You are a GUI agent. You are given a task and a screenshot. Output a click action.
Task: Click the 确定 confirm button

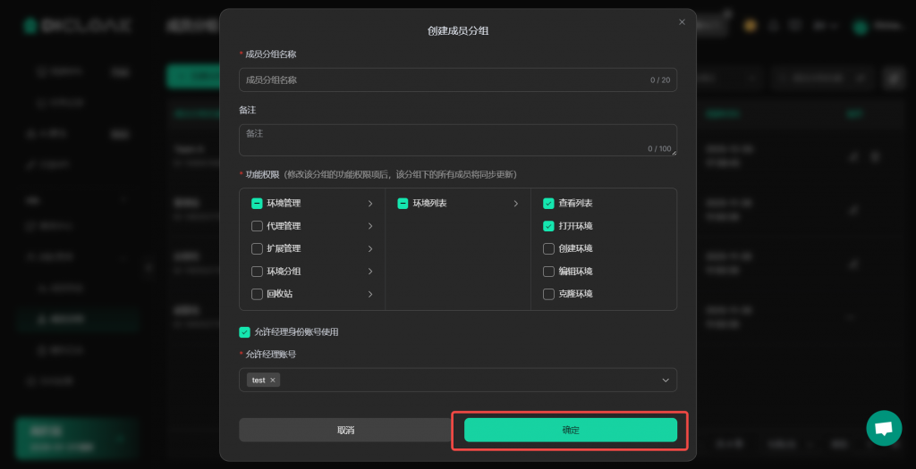[x=570, y=430]
